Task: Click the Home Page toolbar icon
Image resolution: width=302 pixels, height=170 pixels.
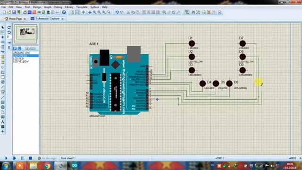Action: (x=25, y=12)
